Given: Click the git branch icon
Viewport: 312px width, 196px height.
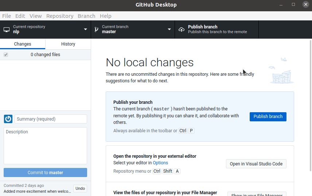Looking at the screenshot, I should pyautogui.click(x=97, y=30).
